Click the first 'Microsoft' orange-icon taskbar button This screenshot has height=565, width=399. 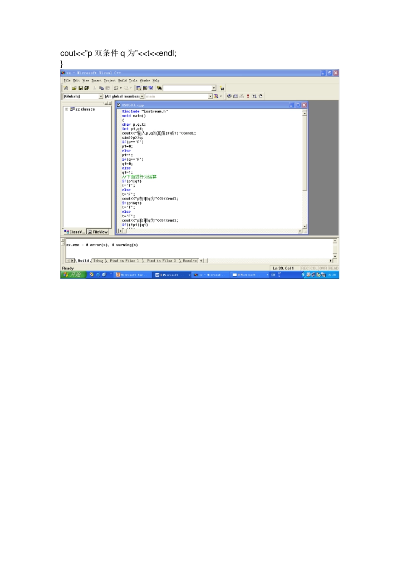132,275
